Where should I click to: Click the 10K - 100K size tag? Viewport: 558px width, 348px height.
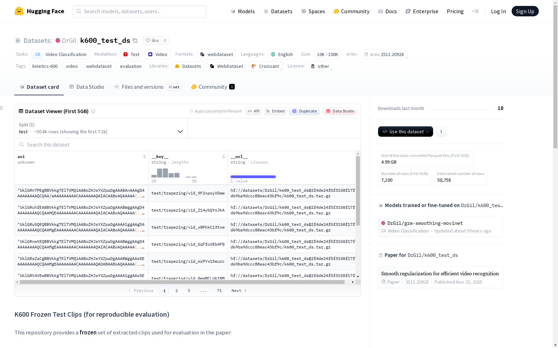(327, 54)
